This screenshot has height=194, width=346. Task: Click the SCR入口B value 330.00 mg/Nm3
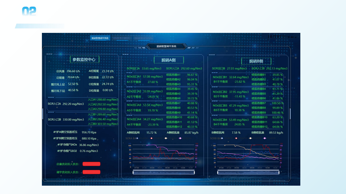coord(74,119)
